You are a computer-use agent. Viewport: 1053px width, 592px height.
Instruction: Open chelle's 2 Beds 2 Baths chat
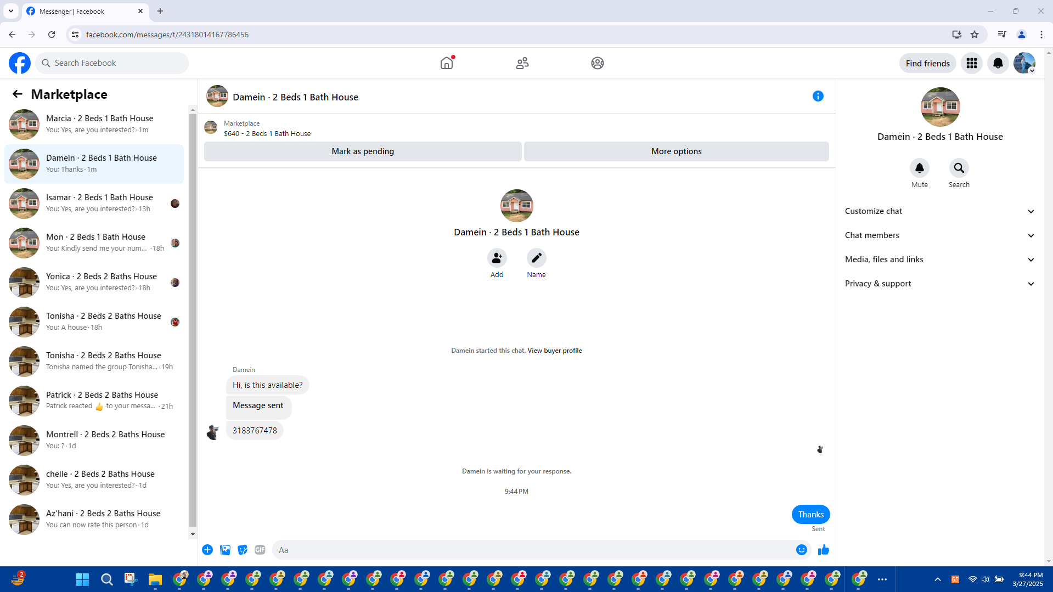click(94, 480)
